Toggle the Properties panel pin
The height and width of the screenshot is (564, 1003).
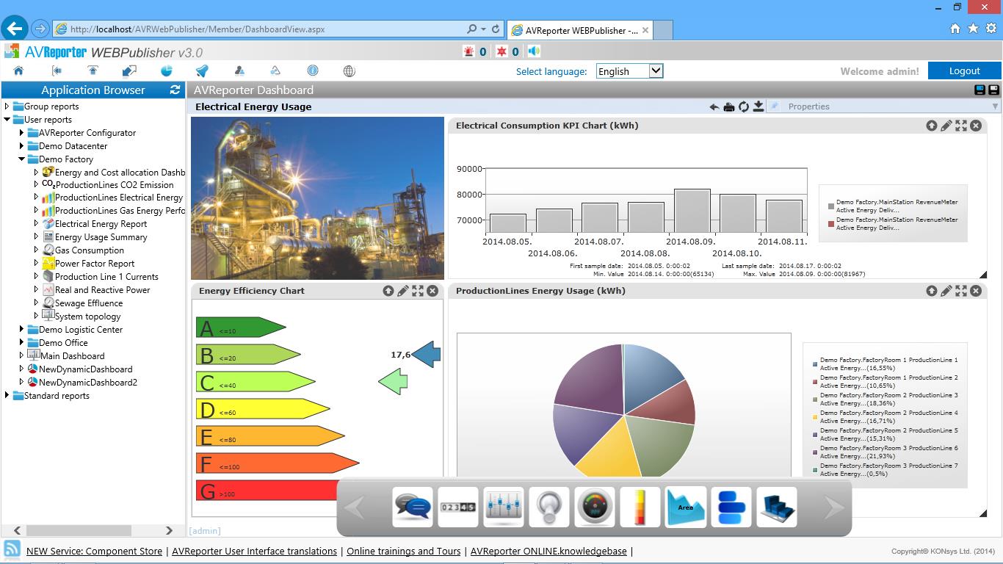775,106
